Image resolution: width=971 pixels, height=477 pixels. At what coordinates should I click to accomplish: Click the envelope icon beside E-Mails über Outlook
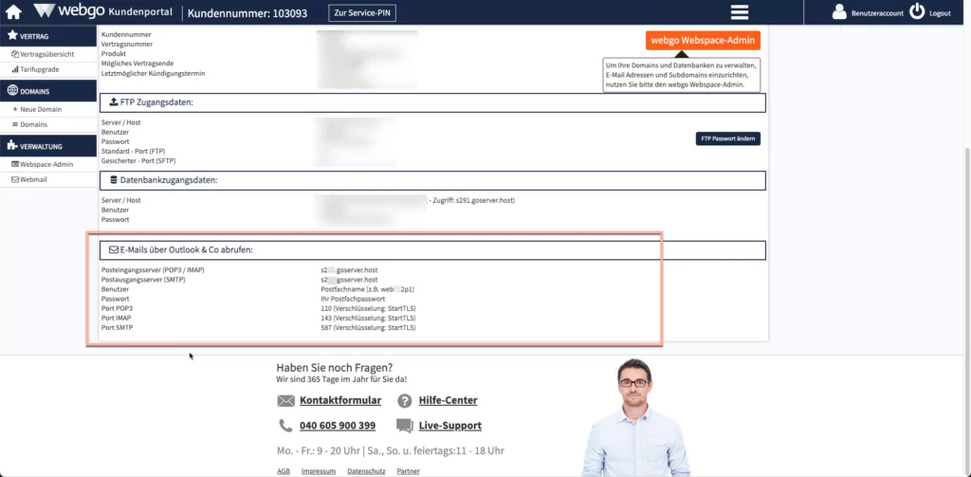click(x=114, y=250)
